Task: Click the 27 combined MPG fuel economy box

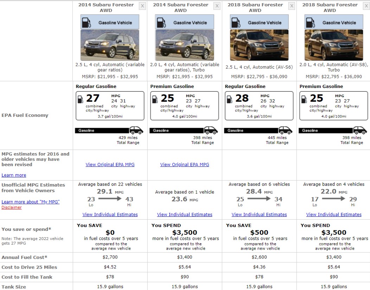Action: (110, 106)
